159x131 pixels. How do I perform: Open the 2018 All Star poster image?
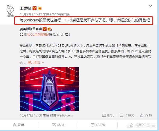pos(49,89)
